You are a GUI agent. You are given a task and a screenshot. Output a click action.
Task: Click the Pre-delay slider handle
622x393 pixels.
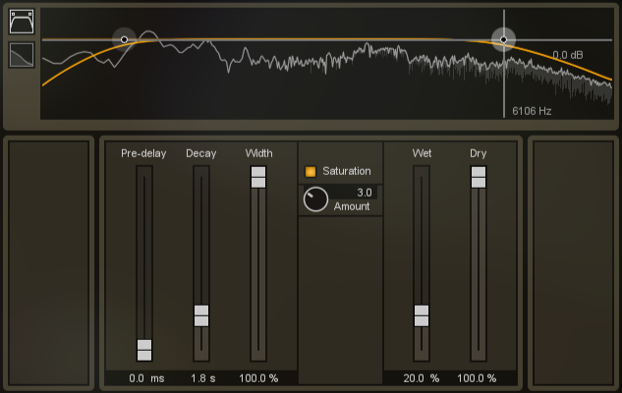(144, 350)
